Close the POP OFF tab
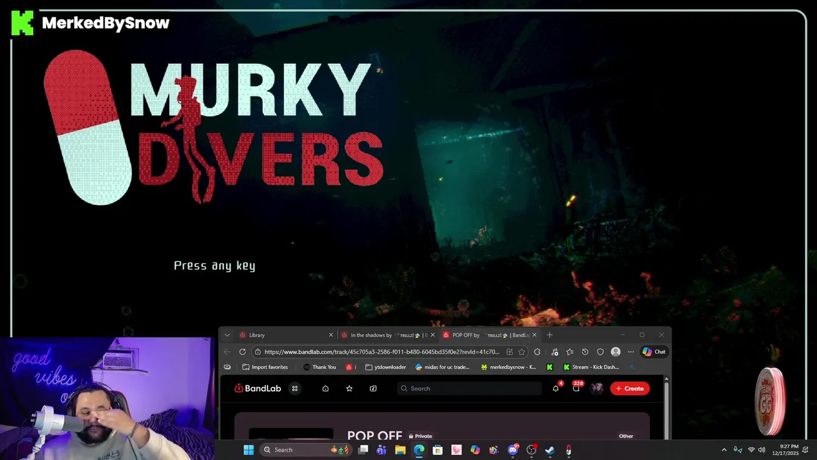This screenshot has height=460, width=817. coord(534,335)
